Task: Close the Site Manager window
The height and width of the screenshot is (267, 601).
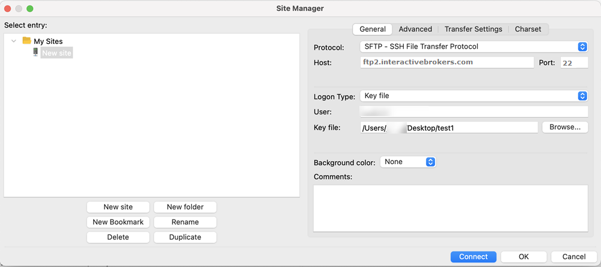Action: click(7, 8)
